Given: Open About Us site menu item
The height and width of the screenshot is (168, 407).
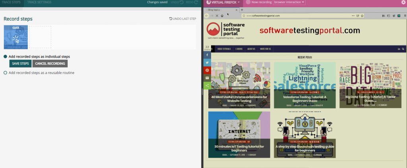Looking at the screenshot, I should click(x=251, y=49).
